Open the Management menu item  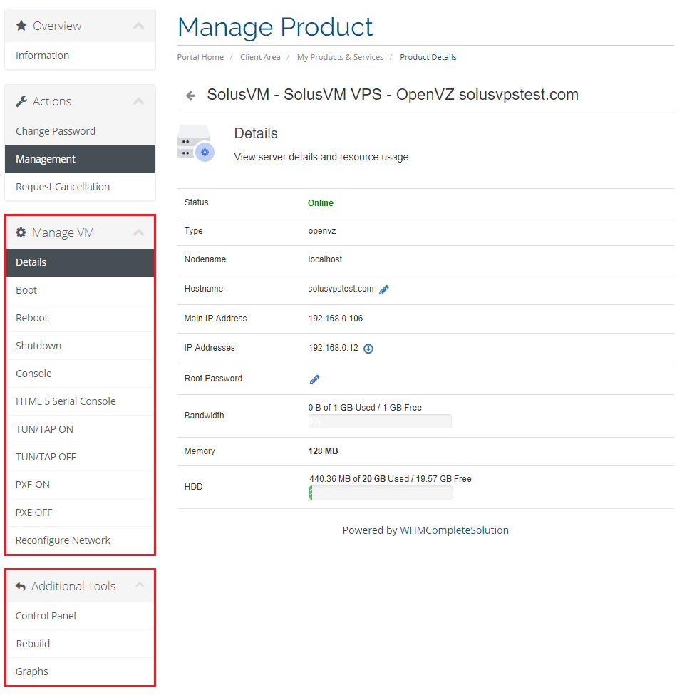point(81,159)
